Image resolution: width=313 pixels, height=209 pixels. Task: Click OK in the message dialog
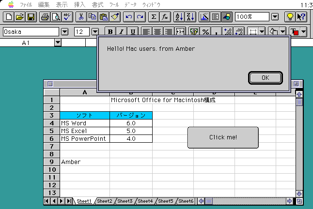click(266, 78)
